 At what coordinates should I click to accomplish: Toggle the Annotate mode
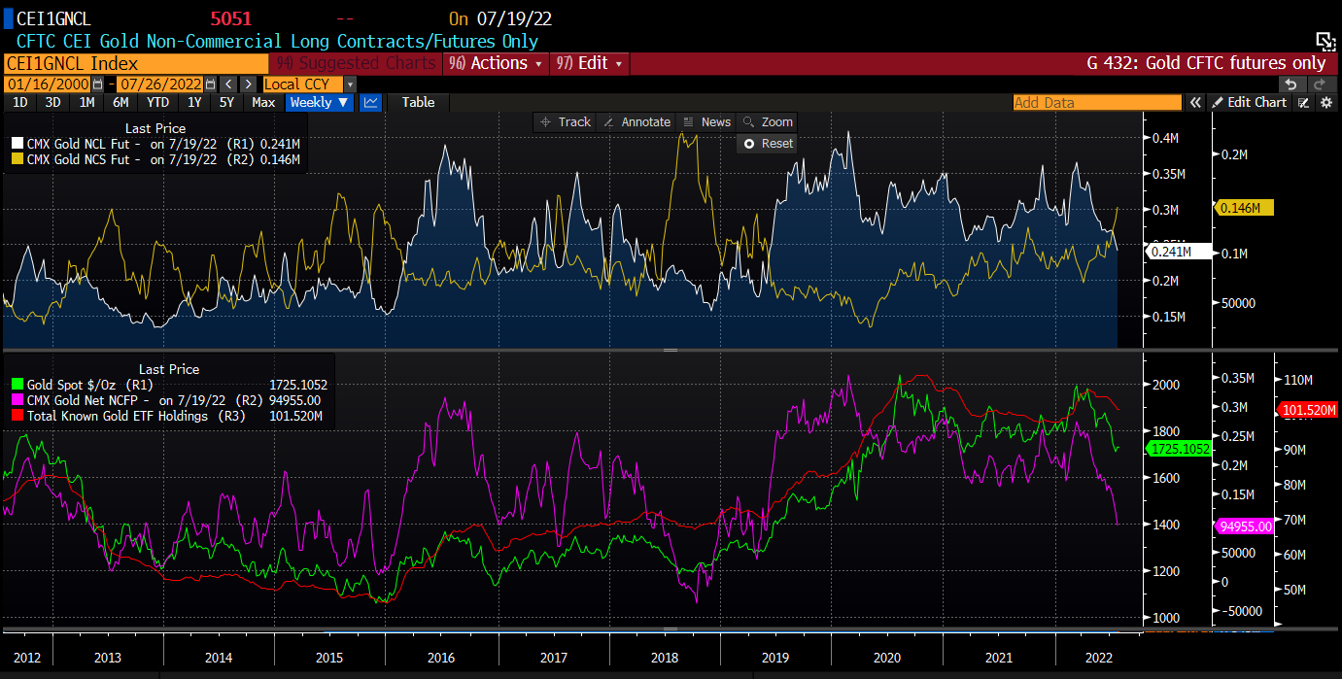(x=636, y=122)
